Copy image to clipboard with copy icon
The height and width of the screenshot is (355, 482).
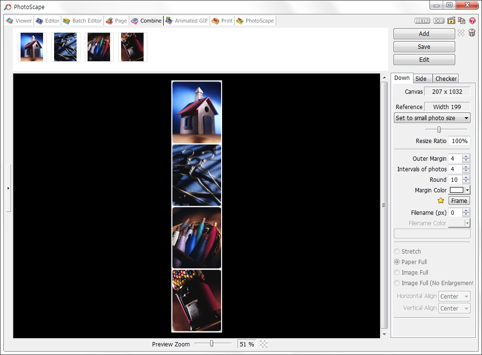pyautogui.click(x=461, y=21)
